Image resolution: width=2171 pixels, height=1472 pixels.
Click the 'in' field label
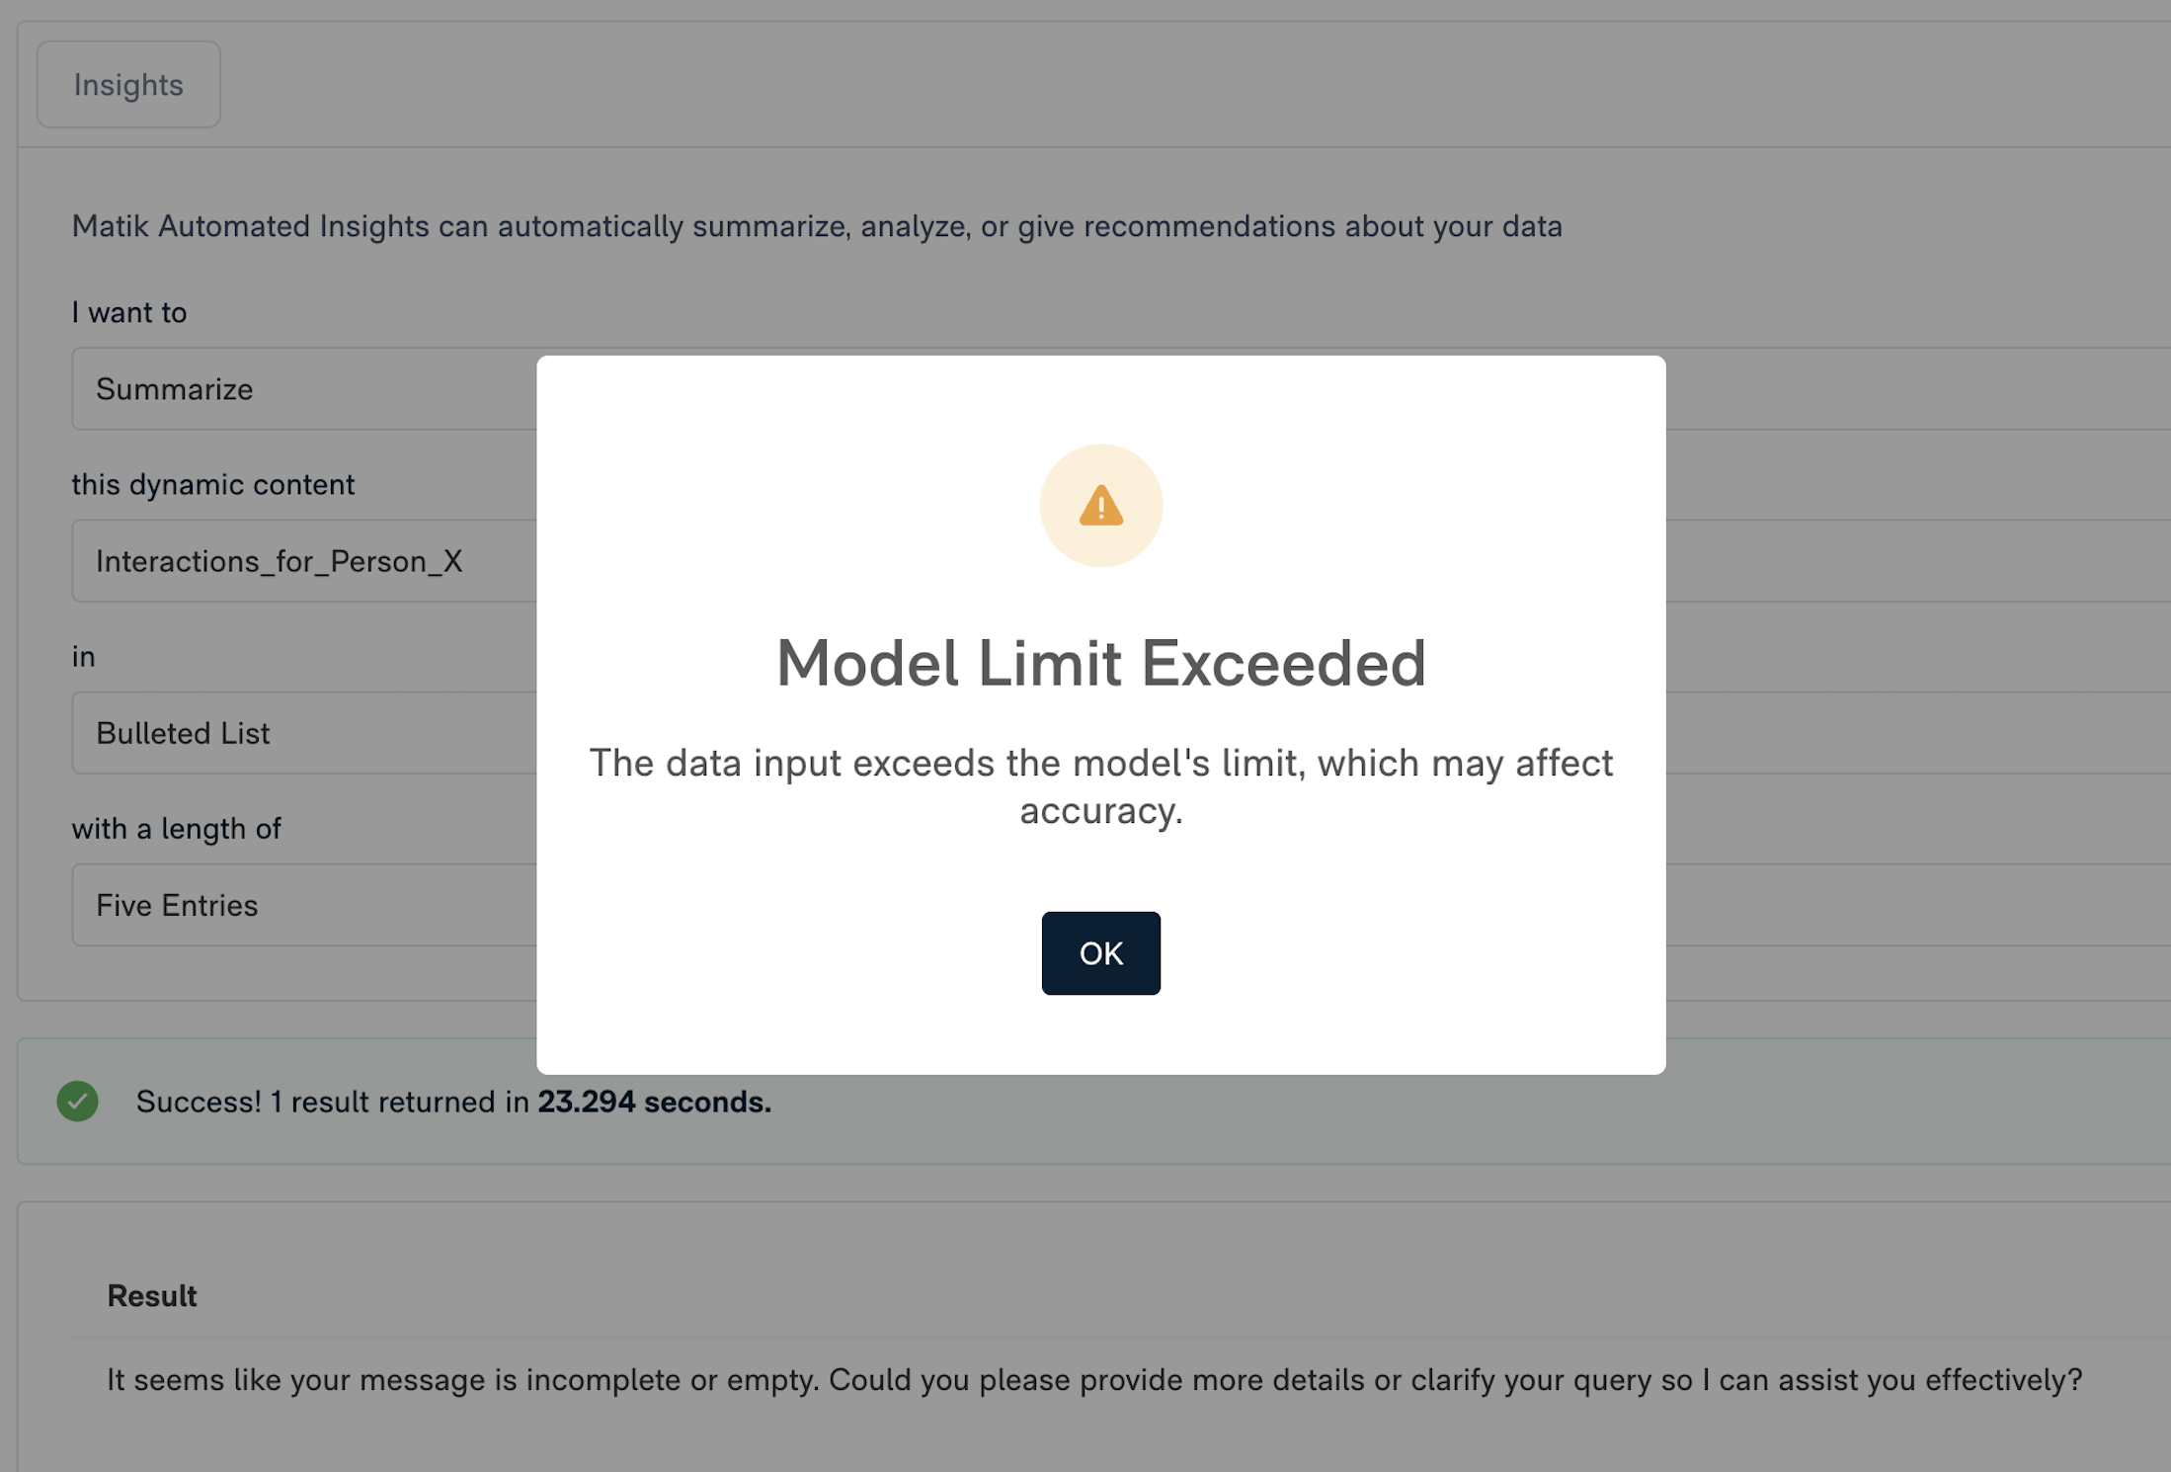pos(83,655)
